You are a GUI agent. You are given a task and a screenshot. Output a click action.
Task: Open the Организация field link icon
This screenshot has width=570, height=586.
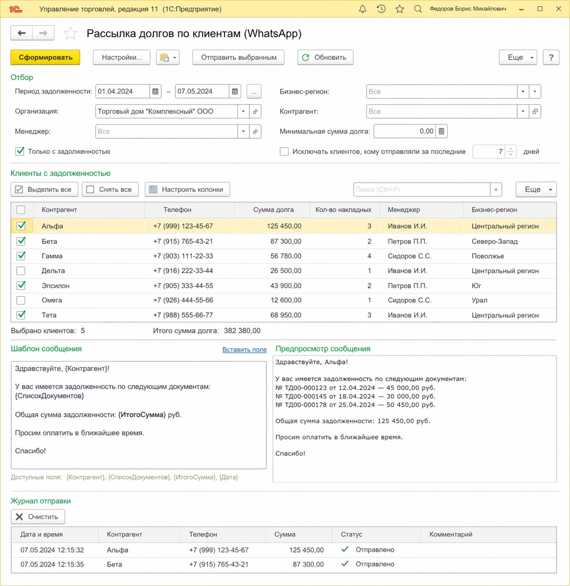[x=255, y=112]
